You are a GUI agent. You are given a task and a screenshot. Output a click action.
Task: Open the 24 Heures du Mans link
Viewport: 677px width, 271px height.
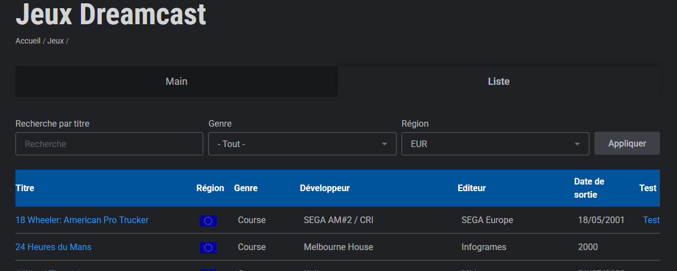click(x=53, y=247)
